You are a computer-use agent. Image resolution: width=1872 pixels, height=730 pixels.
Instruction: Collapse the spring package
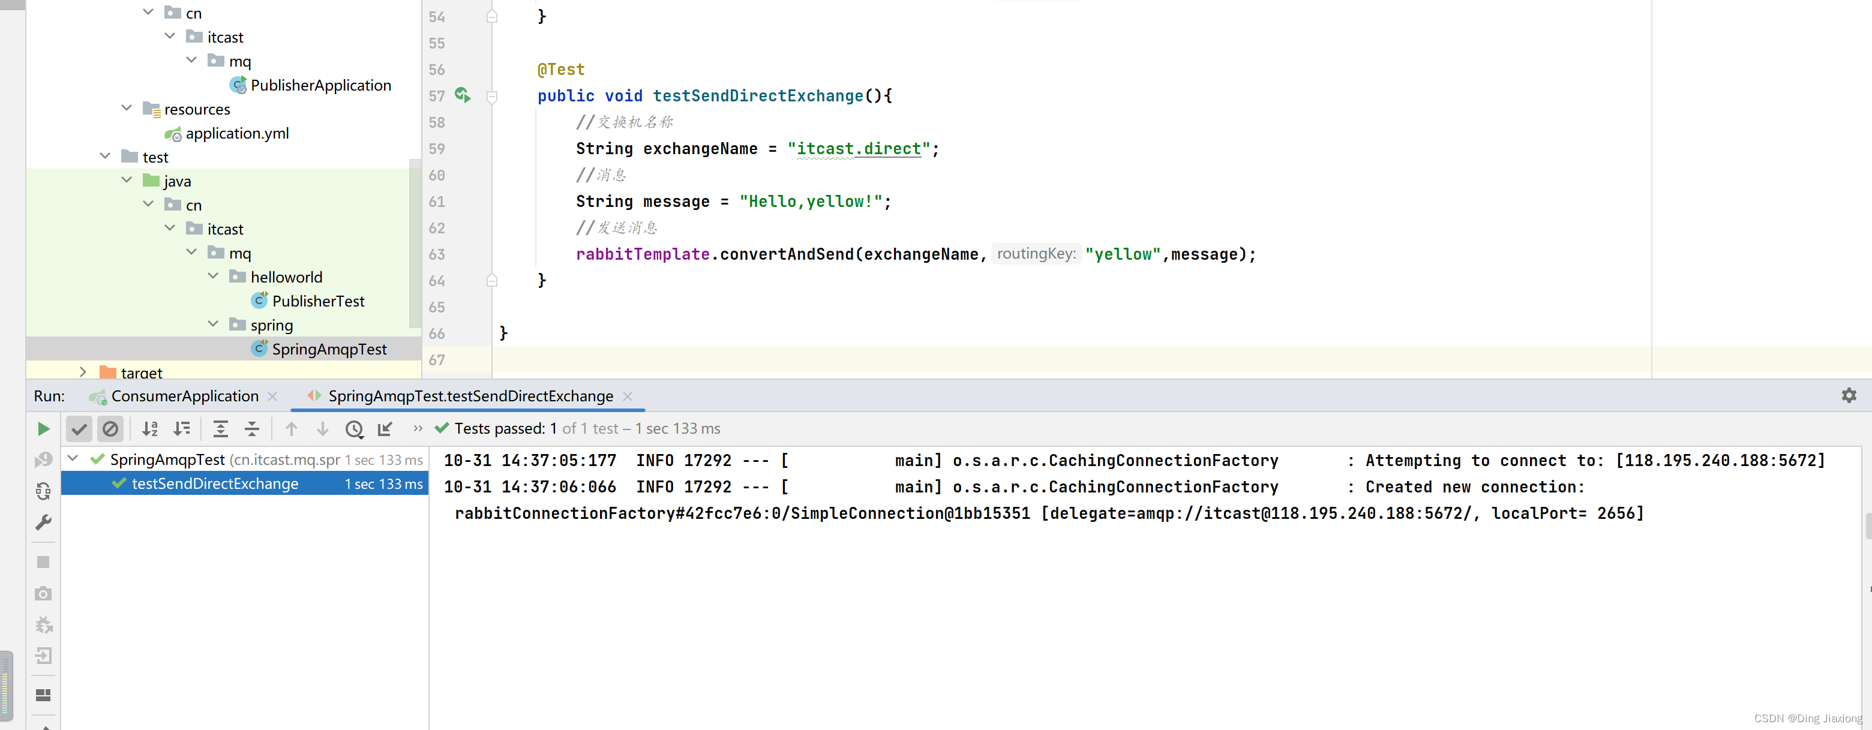pos(213,324)
